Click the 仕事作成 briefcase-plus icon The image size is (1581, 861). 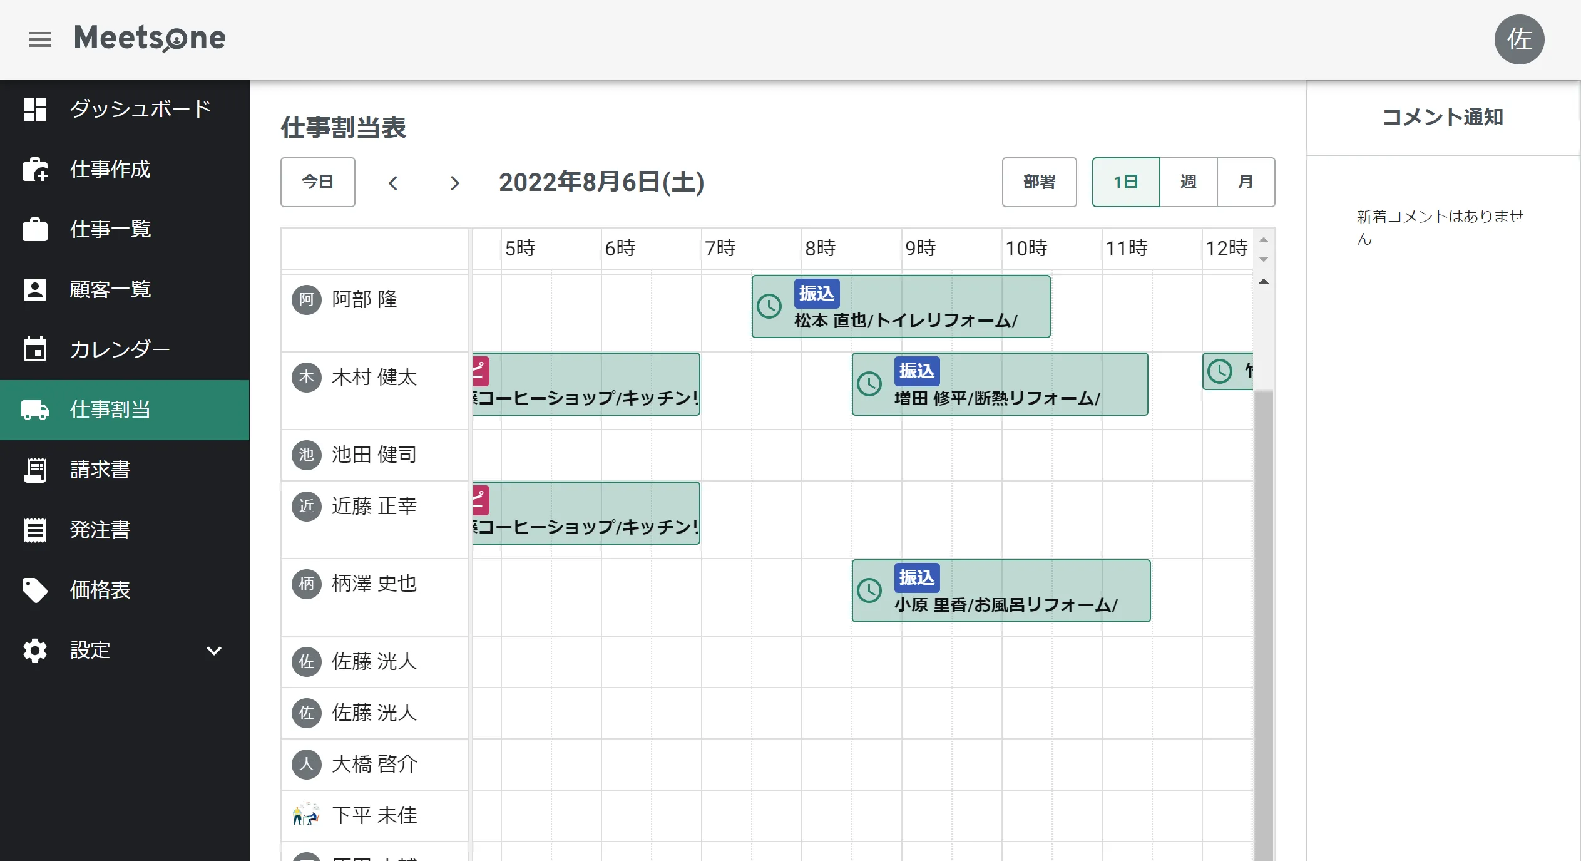[35, 169]
